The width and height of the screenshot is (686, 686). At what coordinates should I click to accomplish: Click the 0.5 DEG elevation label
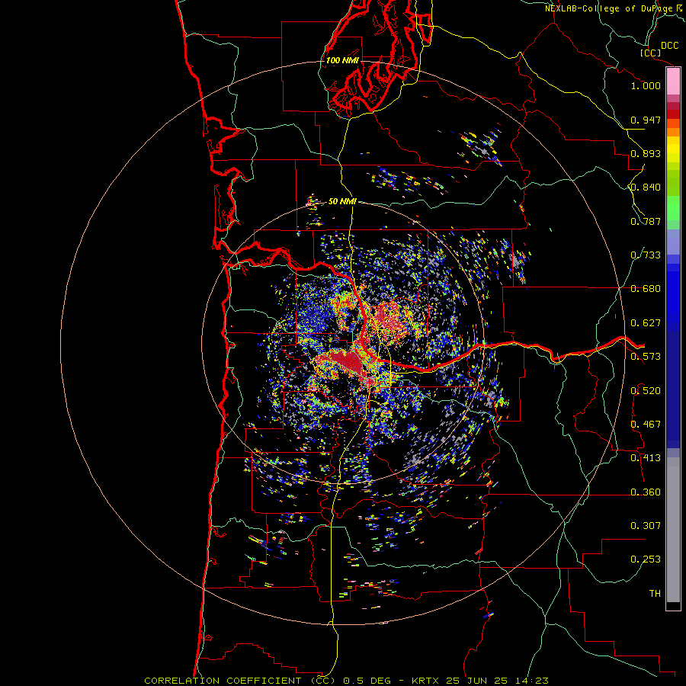[x=367, y=681]
